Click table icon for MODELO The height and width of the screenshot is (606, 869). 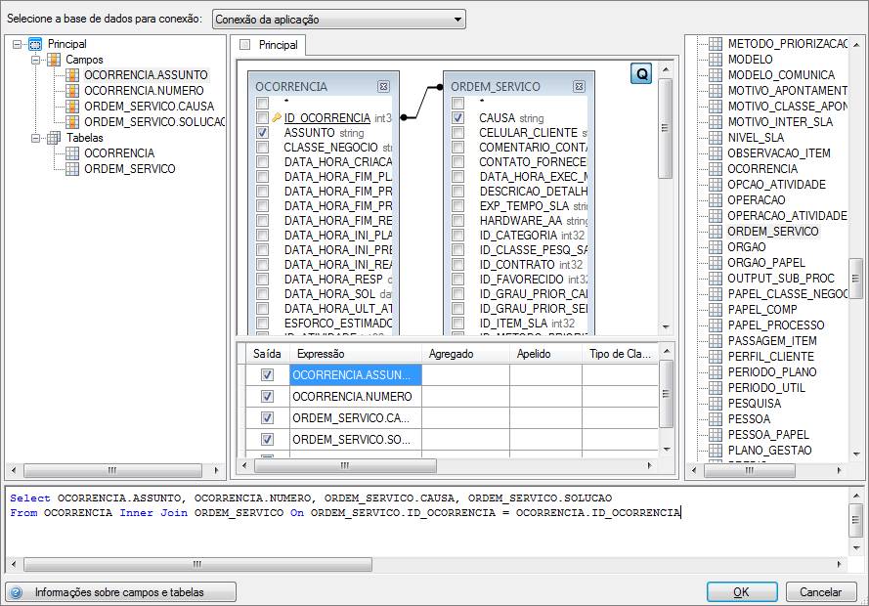point(716,59)
